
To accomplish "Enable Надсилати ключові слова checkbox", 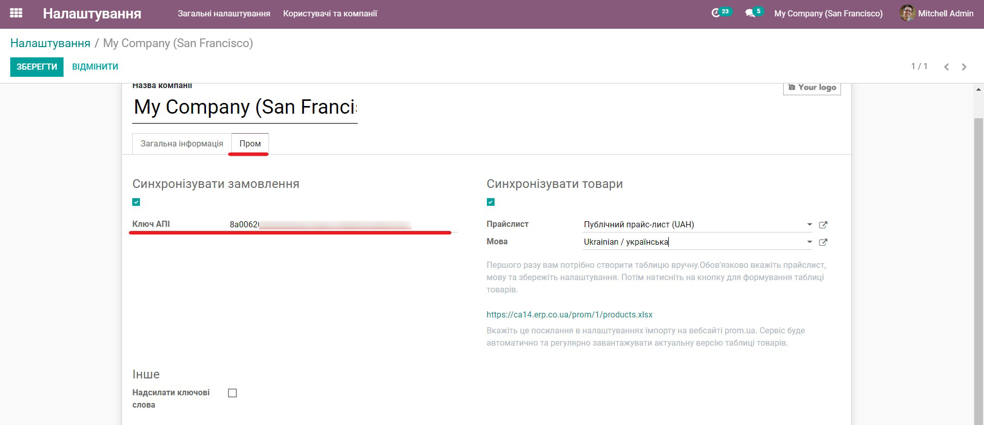I will coord(232,393).
